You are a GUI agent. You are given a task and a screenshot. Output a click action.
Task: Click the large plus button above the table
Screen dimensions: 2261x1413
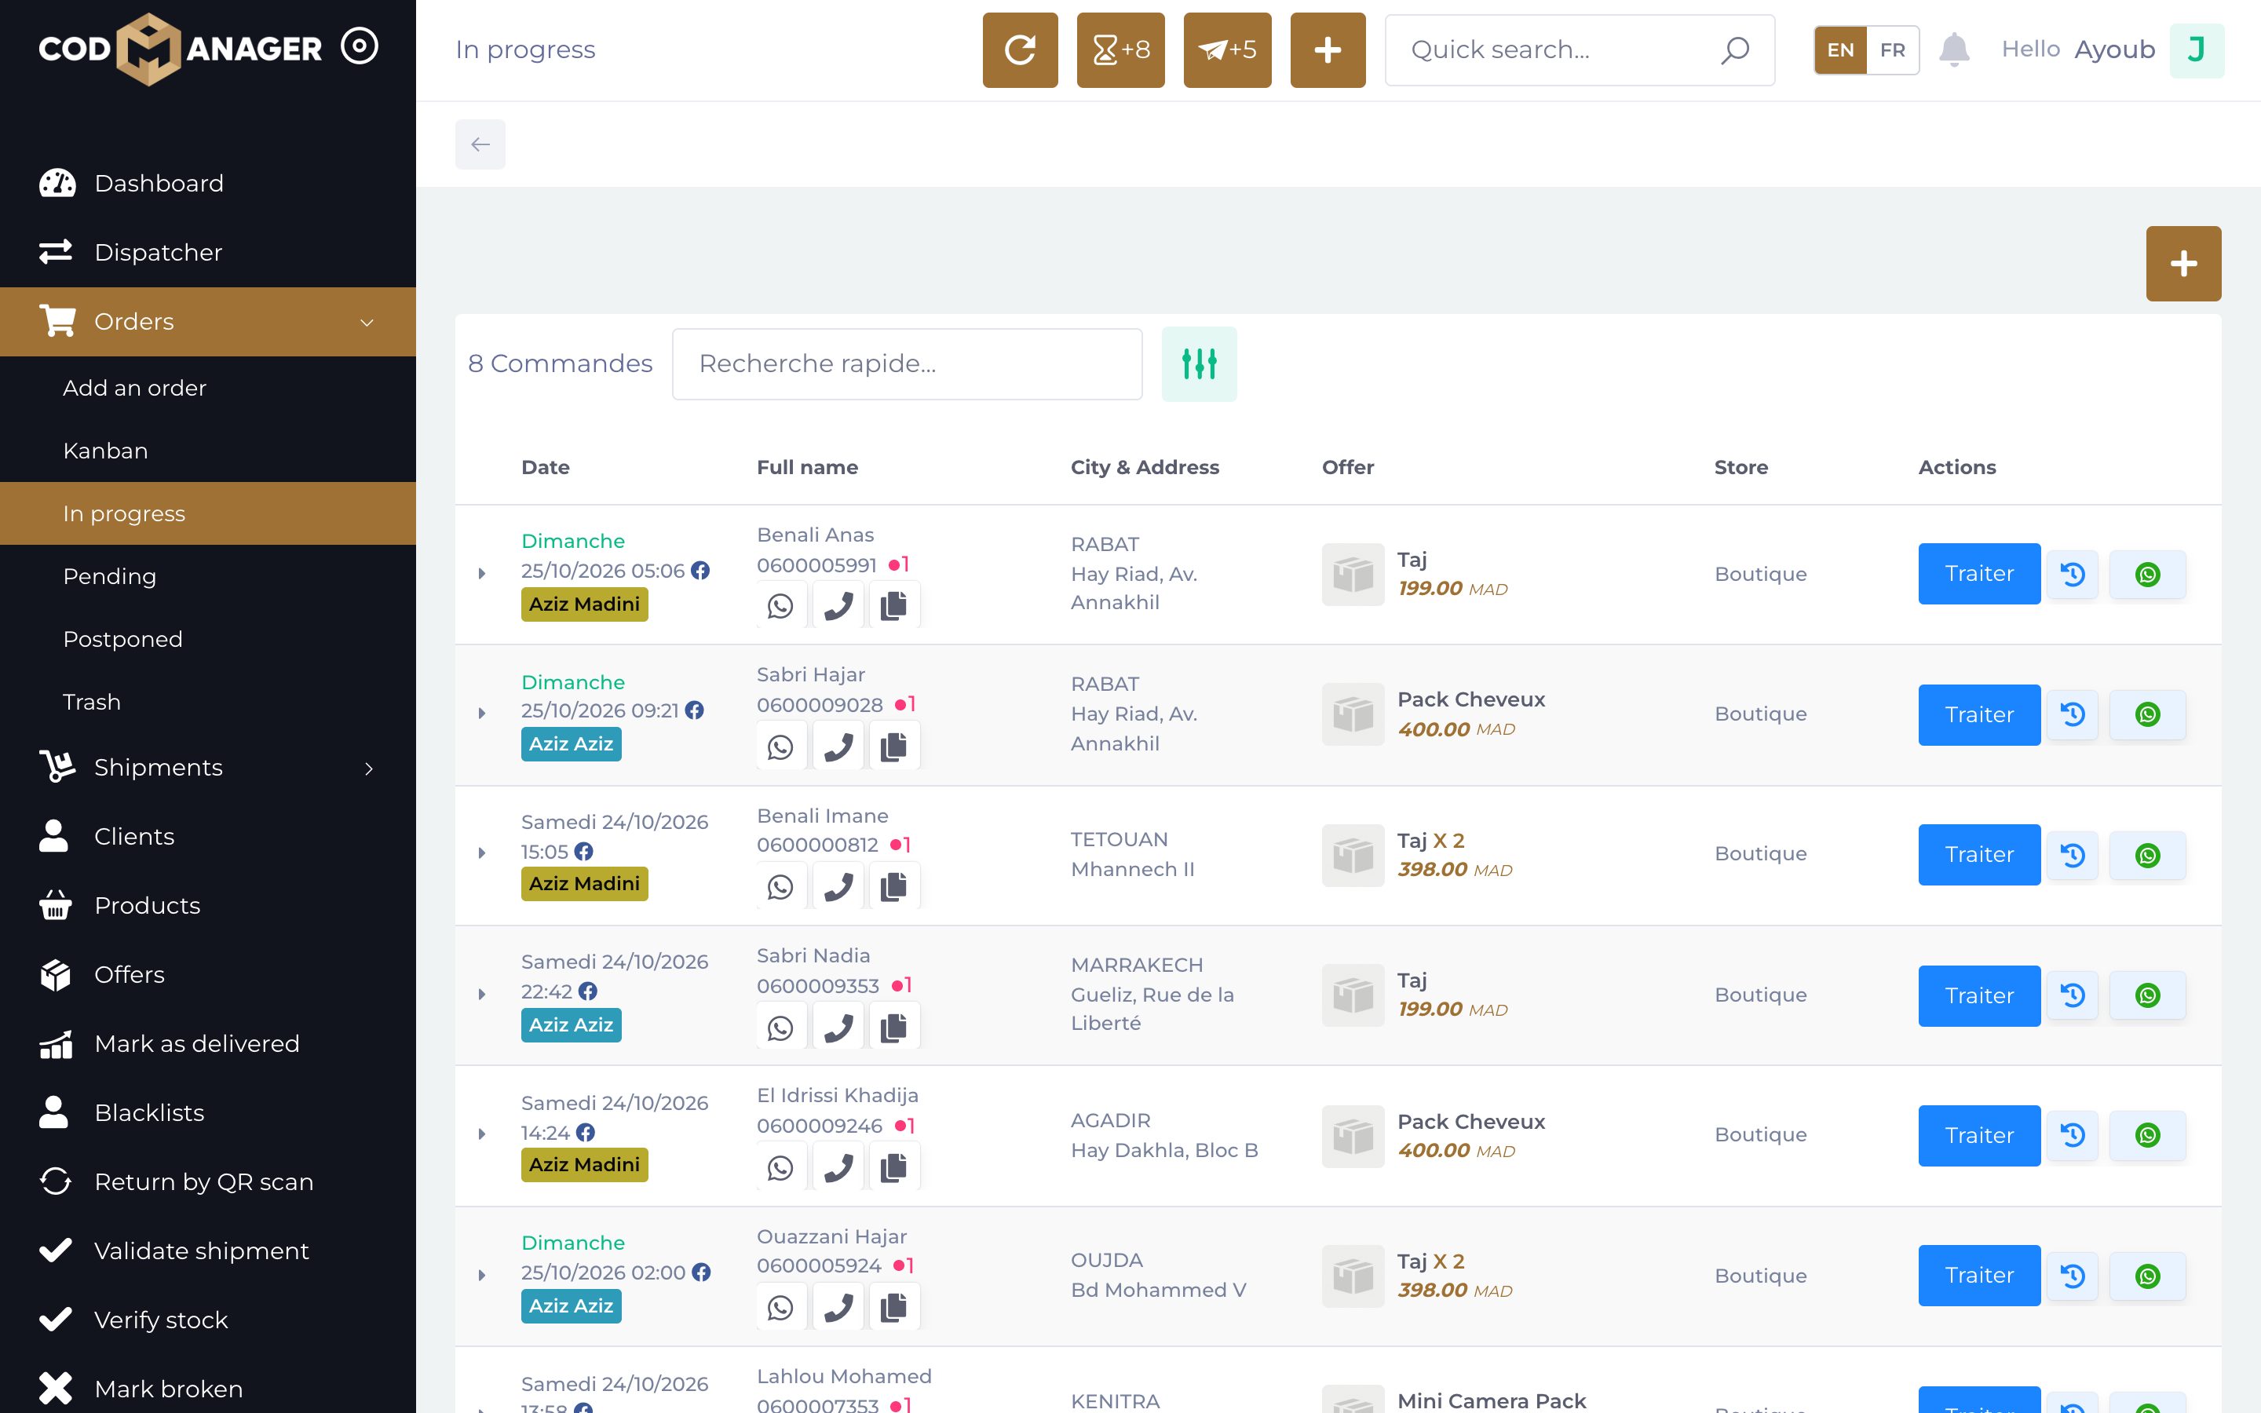(2182, 264)
